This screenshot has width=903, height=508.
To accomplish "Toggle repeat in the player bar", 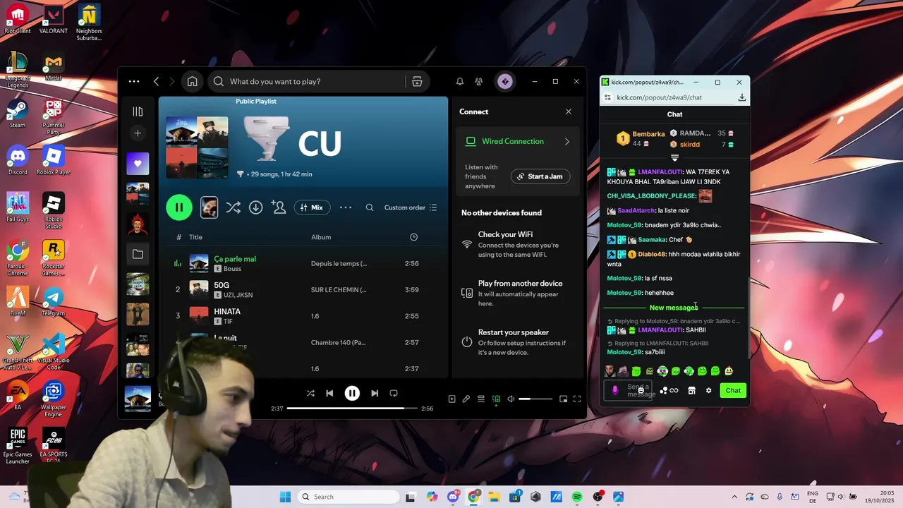I will click(394, 393).
